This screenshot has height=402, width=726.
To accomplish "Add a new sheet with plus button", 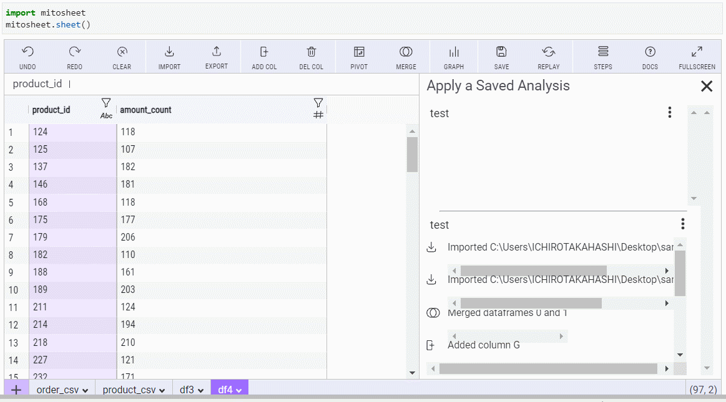I will point(16,390).
